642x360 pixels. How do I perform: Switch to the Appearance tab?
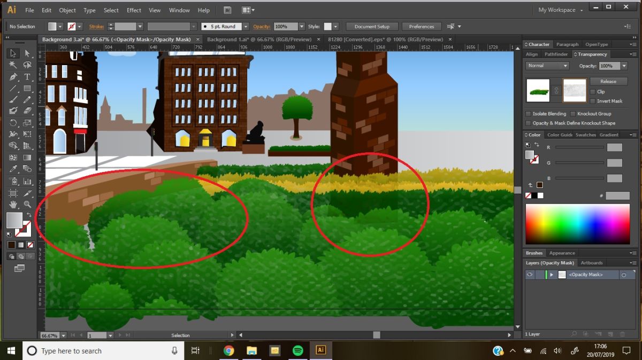click(x=562, y=253)
